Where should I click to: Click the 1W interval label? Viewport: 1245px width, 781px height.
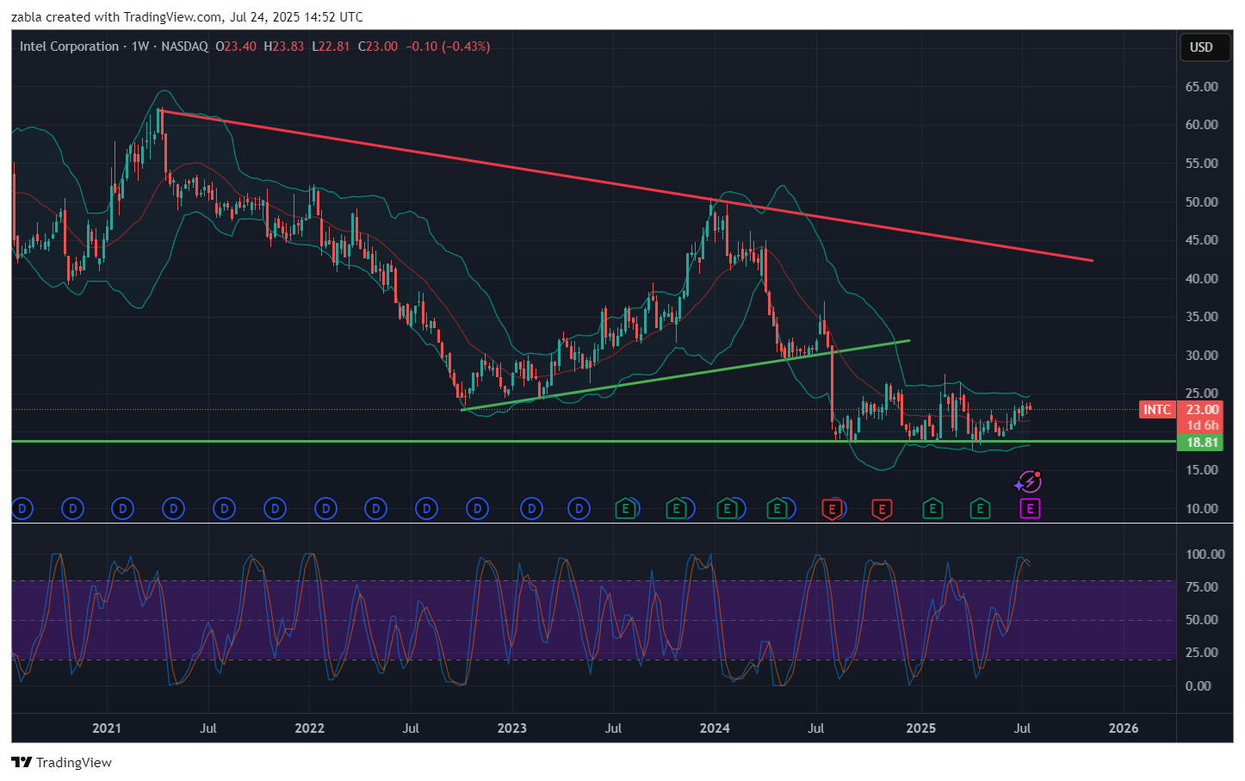[140, 46]
